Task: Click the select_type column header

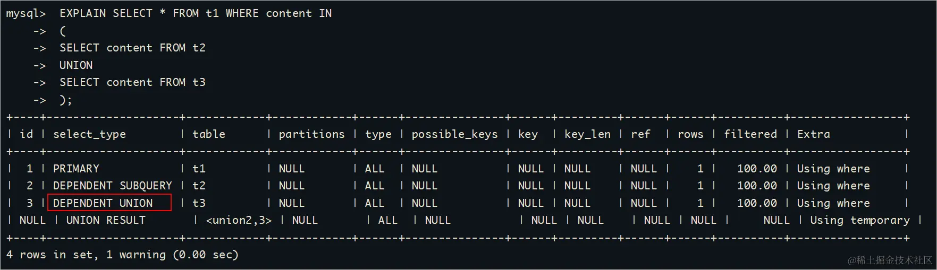Action: [x=89, y=134]
